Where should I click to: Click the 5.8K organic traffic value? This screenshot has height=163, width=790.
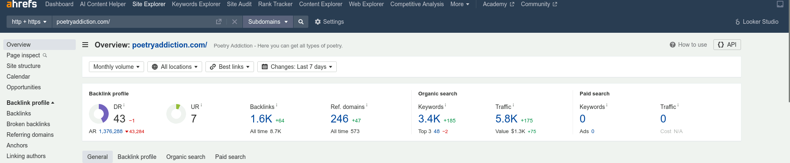pyautogui.click(x=506, y=119)
